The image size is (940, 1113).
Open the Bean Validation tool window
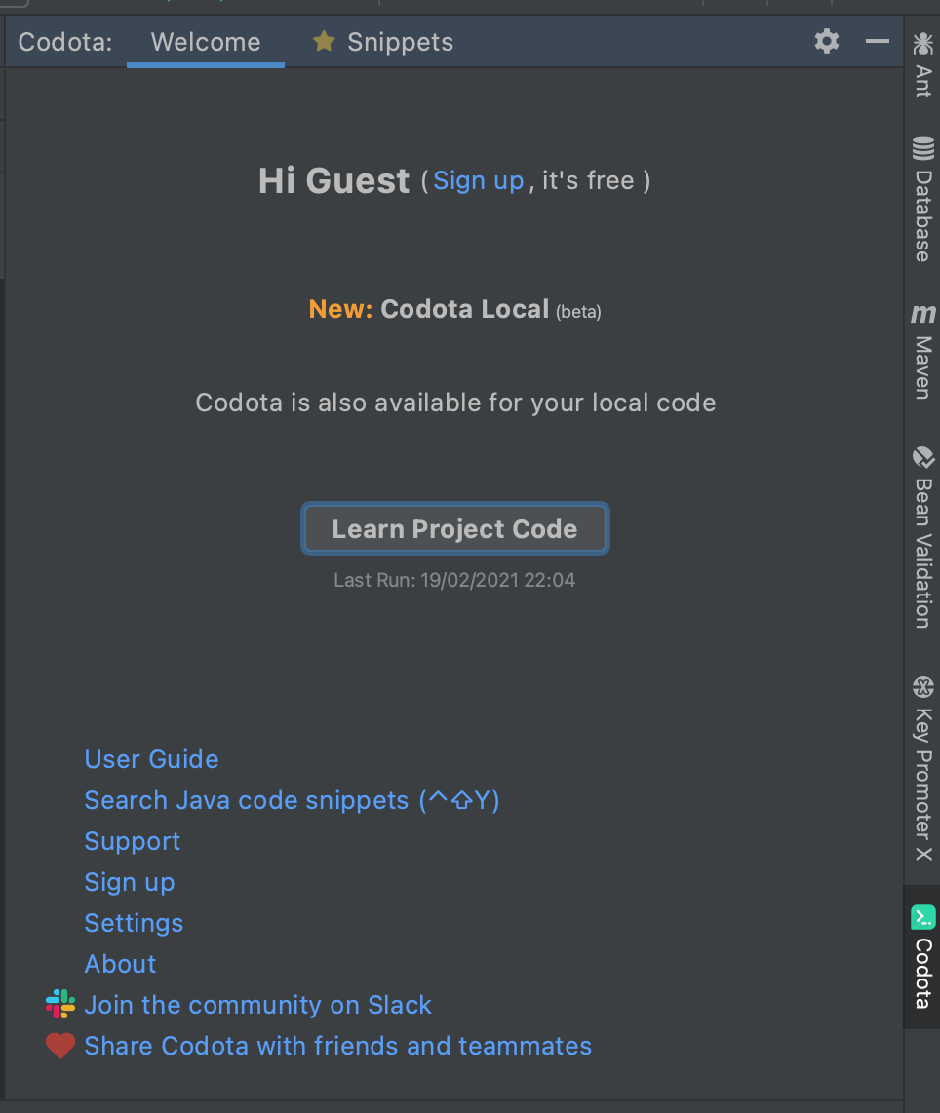921,536
